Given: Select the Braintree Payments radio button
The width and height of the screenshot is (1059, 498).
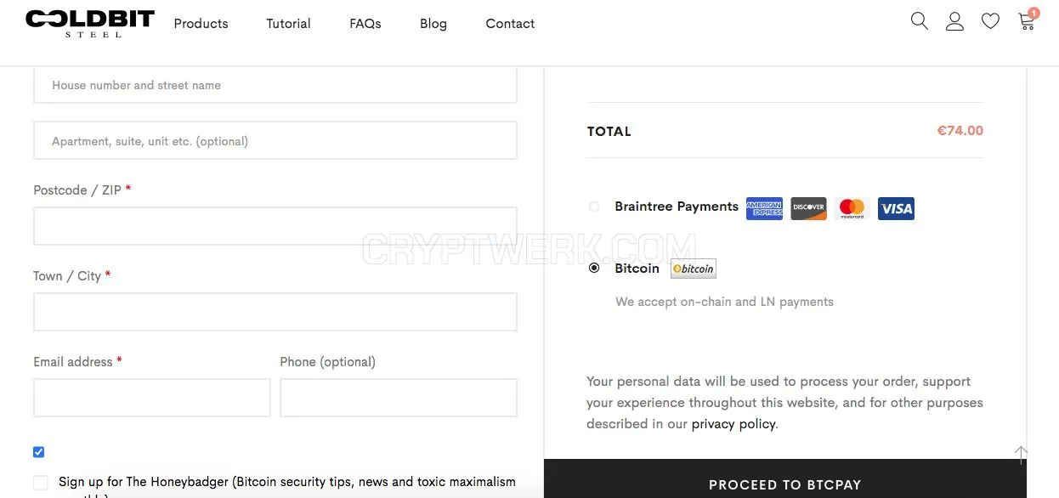Looking at the screenshot, I should click(594, 207).
